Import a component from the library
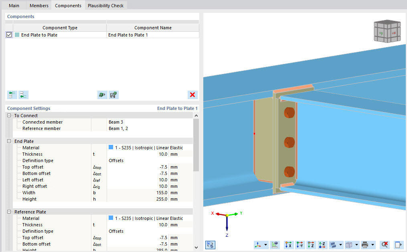The width and height of the screenshot is (407, 252). [x=102, y=95]
